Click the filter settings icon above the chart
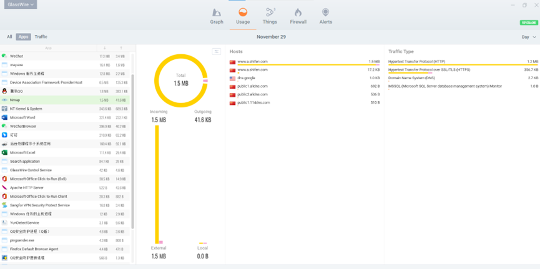 click(x=216, y=51)
